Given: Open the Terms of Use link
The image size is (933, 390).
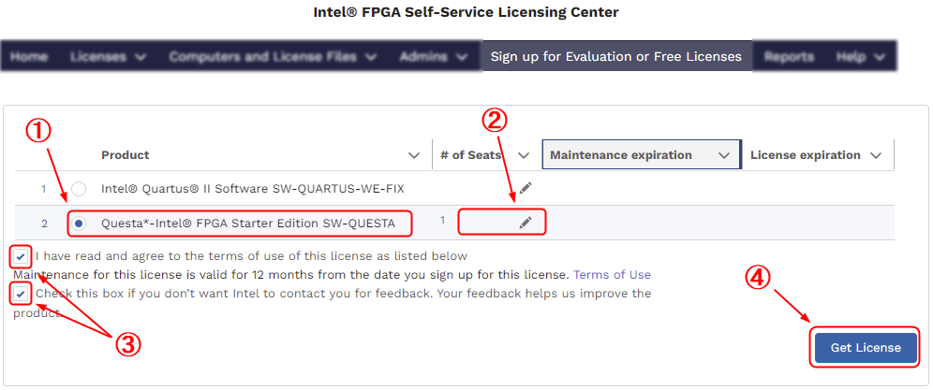Looking at the screenshot, I should coord(612,275).
